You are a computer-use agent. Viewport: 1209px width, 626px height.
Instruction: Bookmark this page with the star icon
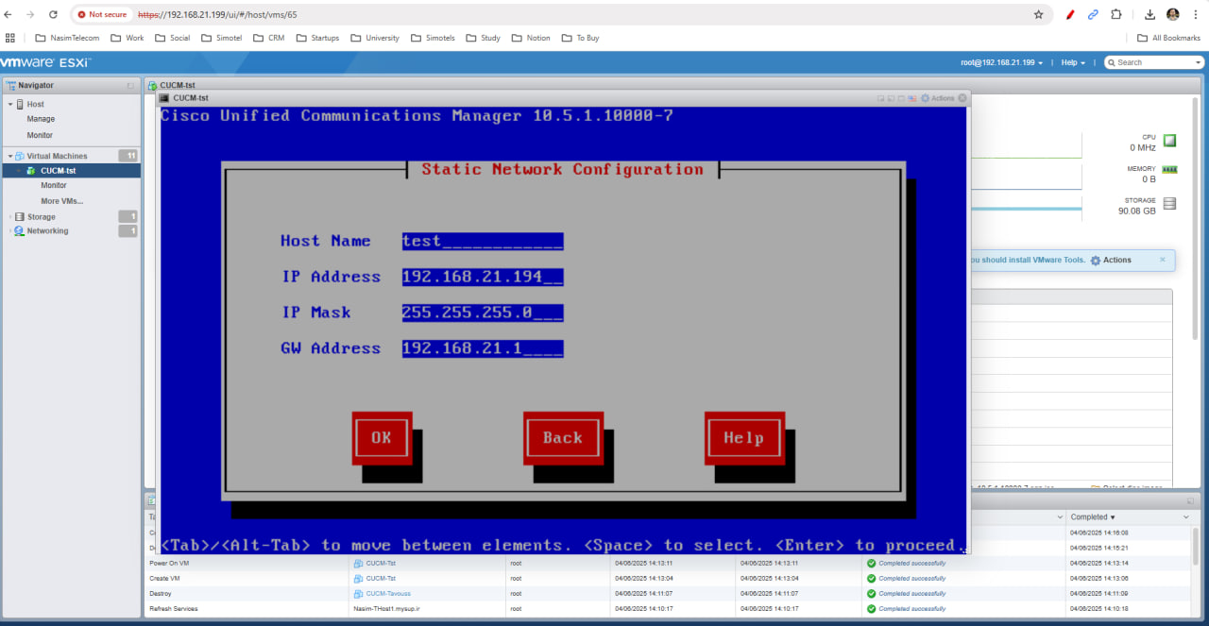(1039, 14)
